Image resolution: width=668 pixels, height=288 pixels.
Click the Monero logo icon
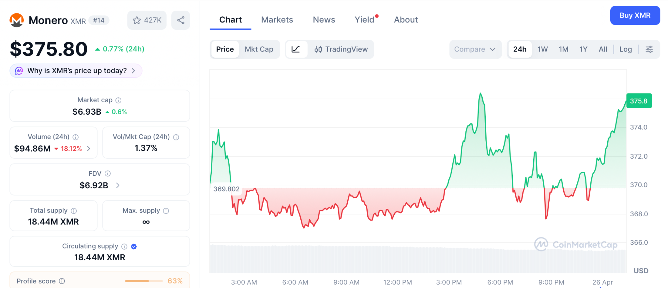(17, 20)
